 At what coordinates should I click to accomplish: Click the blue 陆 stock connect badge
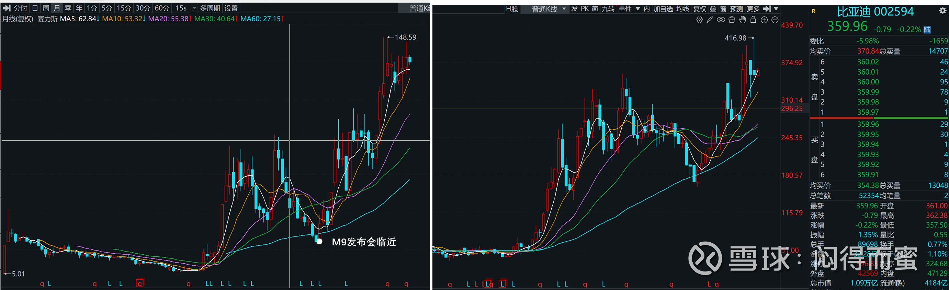927,30
